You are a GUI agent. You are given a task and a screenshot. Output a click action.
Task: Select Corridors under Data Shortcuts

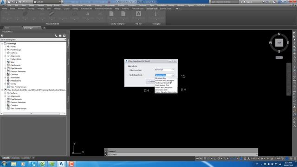point(14,105)
